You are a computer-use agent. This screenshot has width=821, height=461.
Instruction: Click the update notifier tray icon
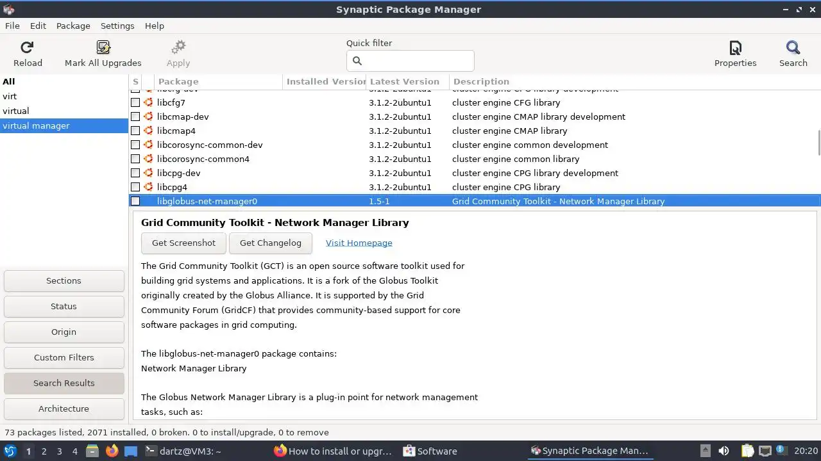[x=781, y=451]
